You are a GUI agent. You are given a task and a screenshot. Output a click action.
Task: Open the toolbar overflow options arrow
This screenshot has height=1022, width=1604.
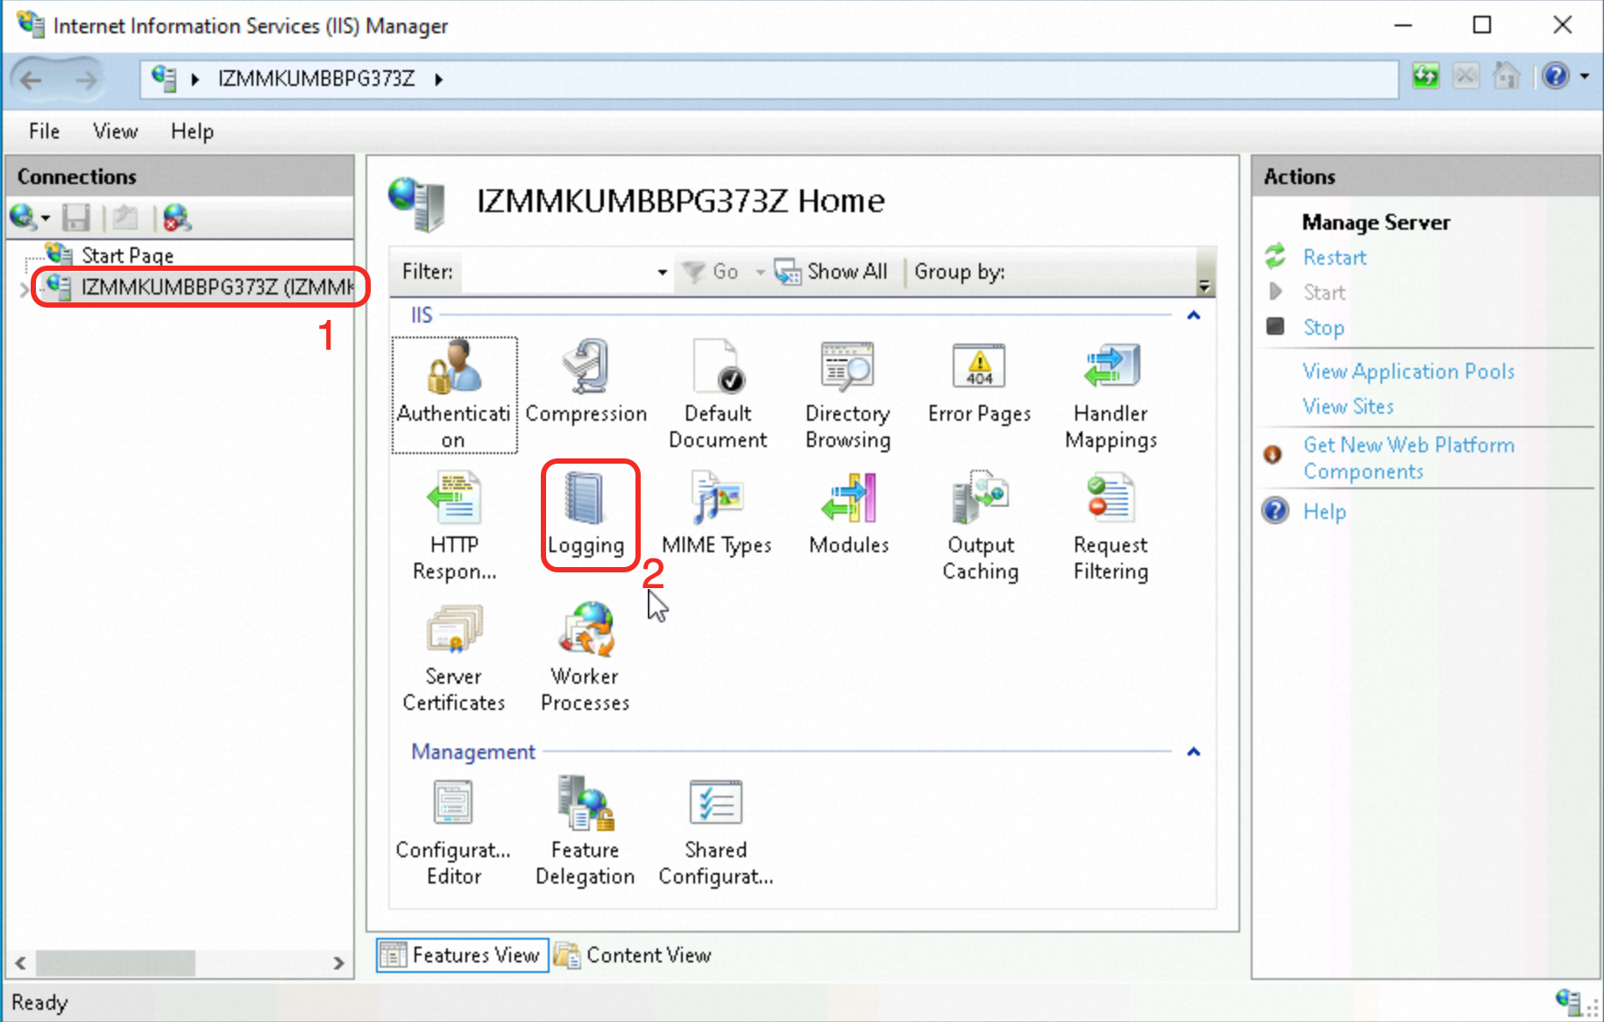tap(1204, 286)
